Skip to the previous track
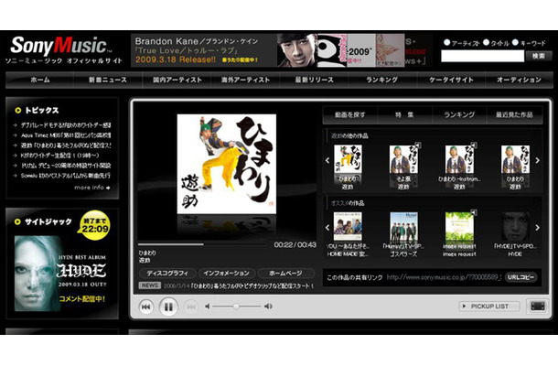The height and width of the screenshot is (366, 558). click(x=146, y=307)
